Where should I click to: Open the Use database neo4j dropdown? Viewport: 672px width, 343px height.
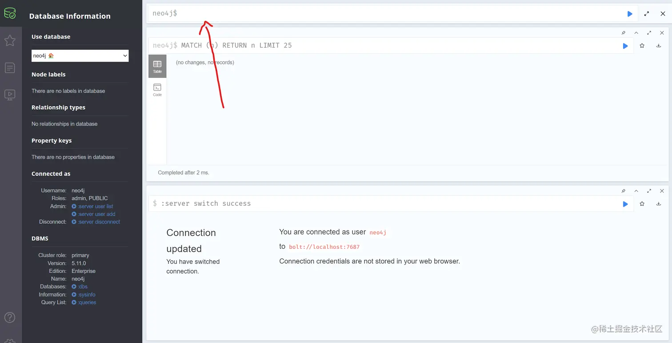coord(80,56)
